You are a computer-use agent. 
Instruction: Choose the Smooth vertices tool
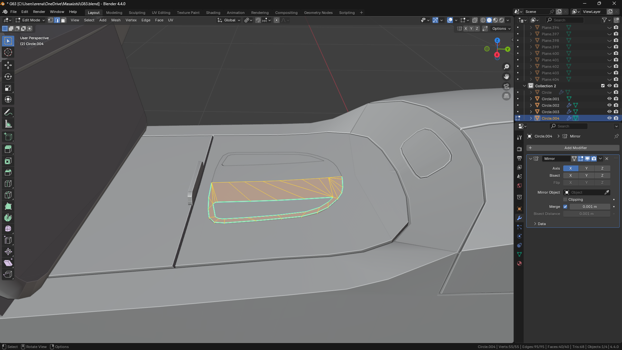[x=8, y=229]
